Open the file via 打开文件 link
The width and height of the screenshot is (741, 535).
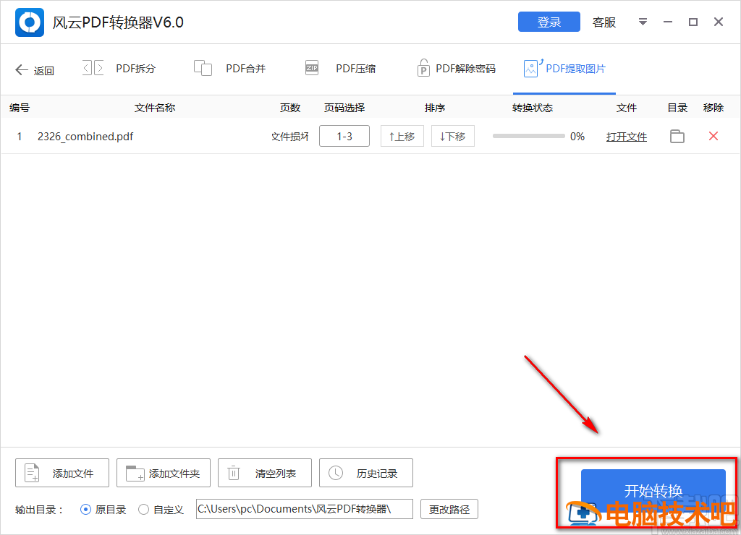click(626, 137)
